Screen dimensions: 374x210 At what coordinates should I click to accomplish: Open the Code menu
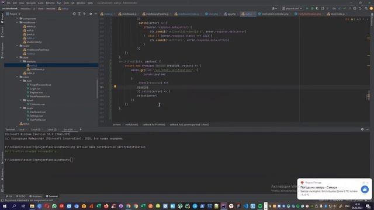click(40, 3)
